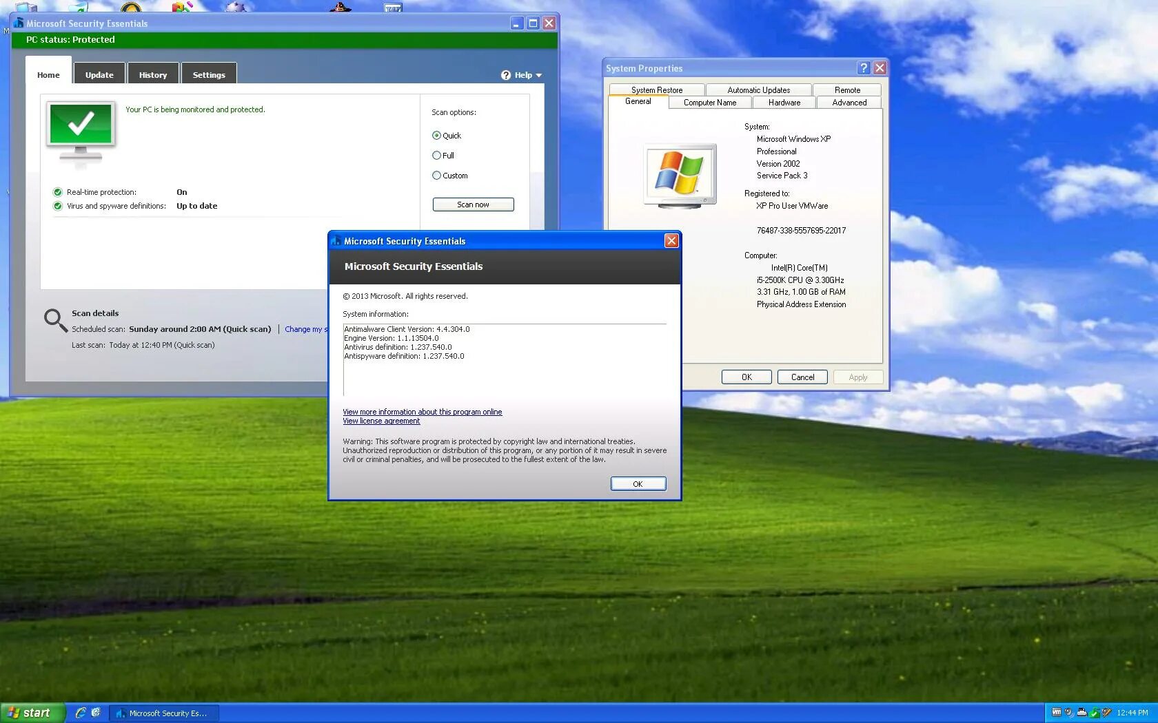Click the 'Physical Address Extension' text
Viewport: 1158px width, 723px height.
pyautogui.click(x=801, y=304)
